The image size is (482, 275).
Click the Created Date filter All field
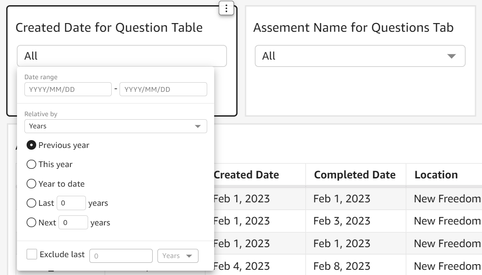[122, 56]
